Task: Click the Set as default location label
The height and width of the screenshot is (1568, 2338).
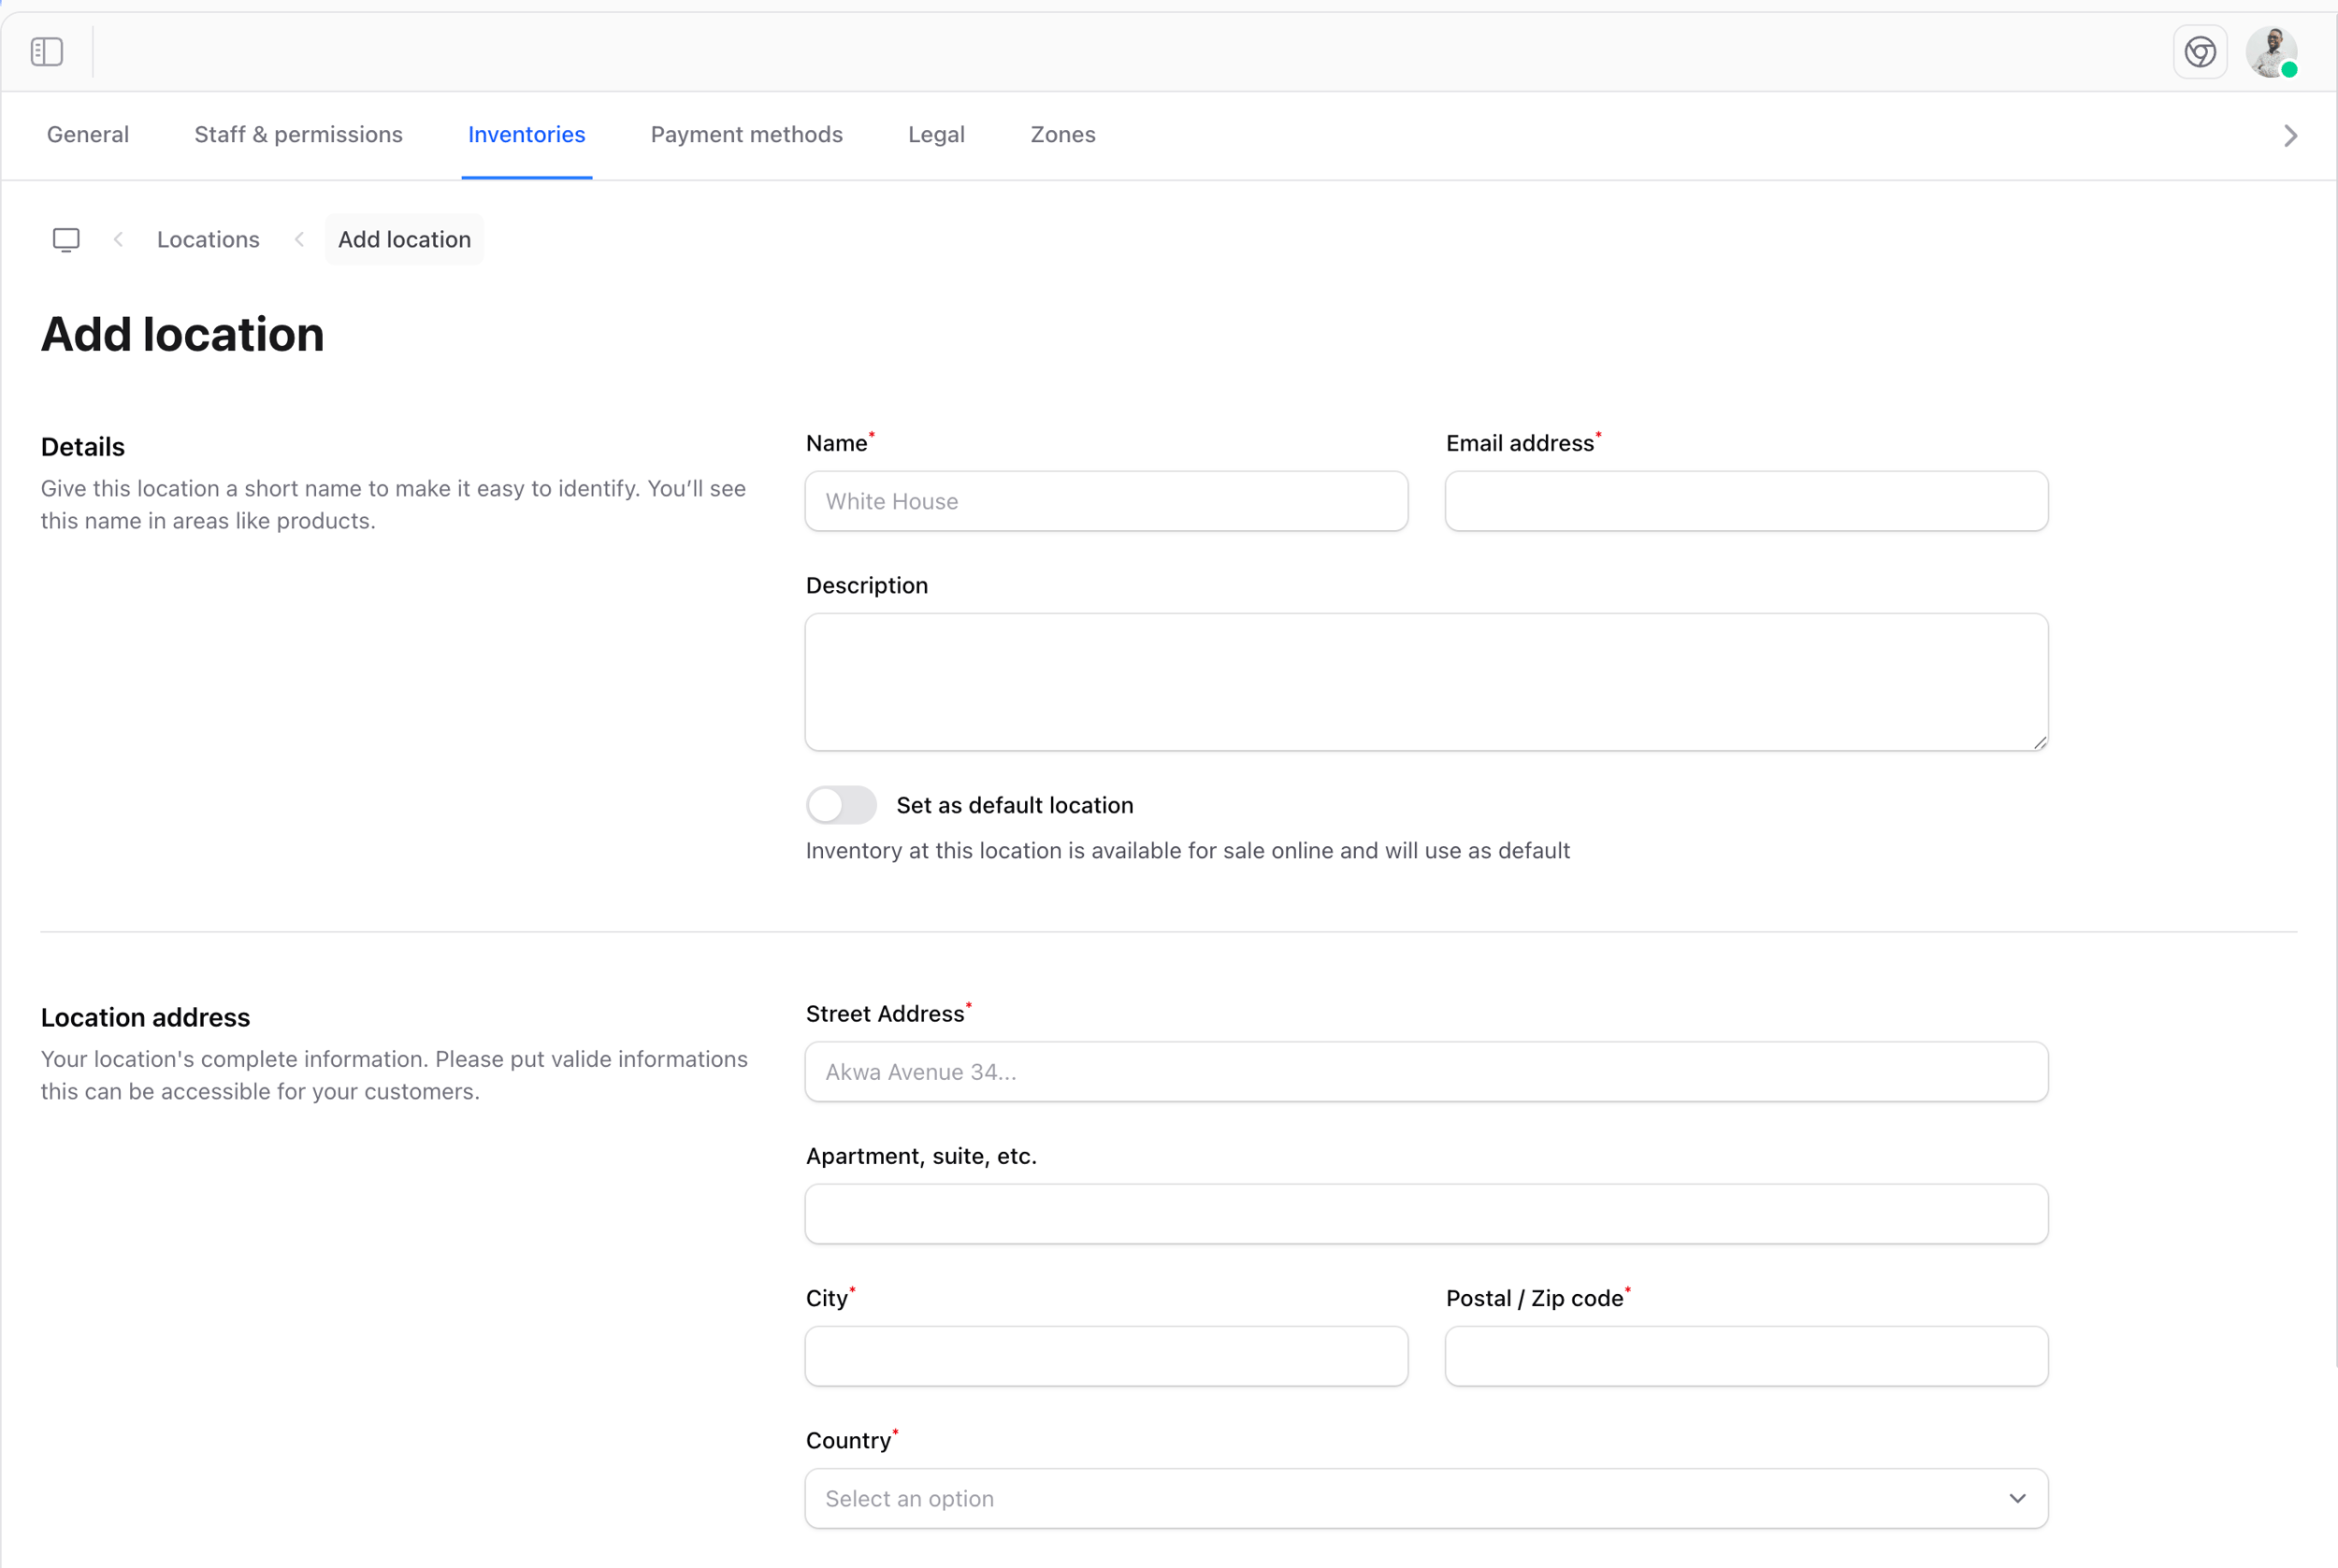Action: 1014,805
